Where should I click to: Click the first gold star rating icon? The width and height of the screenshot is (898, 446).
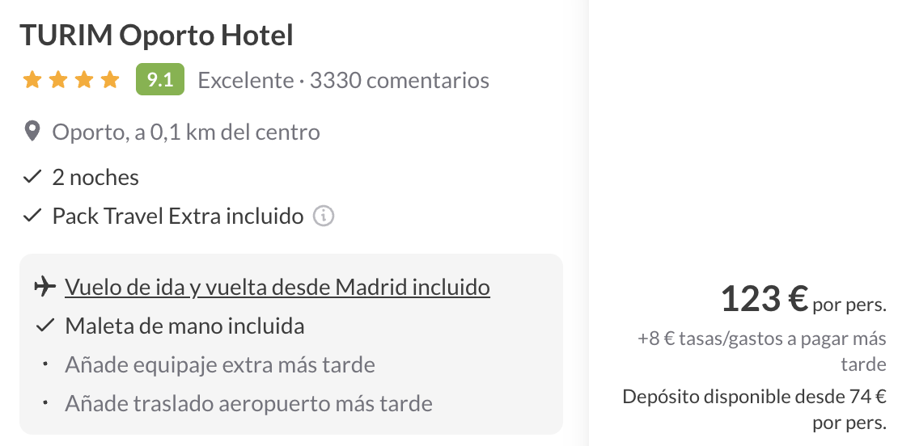click(x=32, y=80)
